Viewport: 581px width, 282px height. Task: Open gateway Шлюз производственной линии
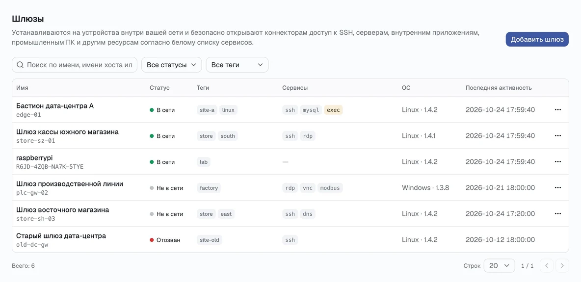[x=70, y=184]
